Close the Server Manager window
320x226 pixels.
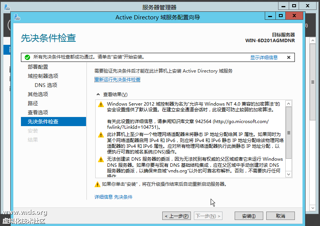pyautogui.click(x=307, y=6)
